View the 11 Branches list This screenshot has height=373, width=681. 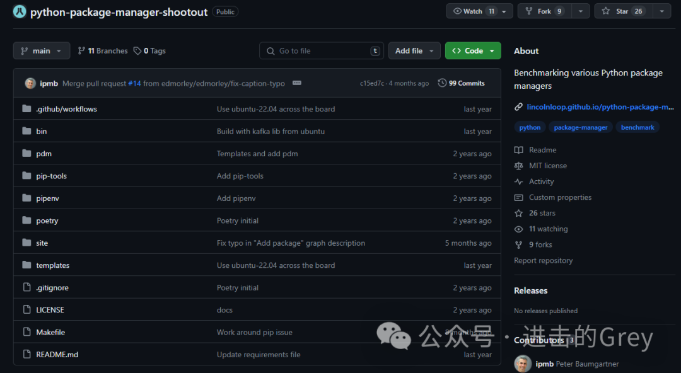[x=102, y=50]
